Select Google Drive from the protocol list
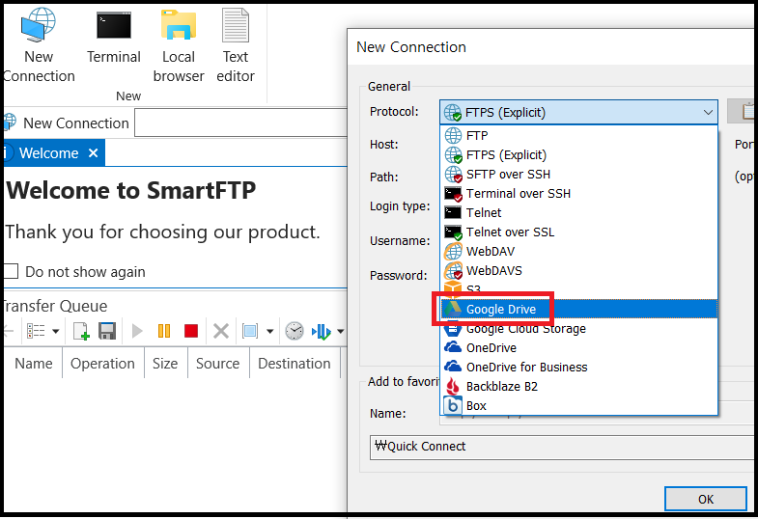 [578, 309]
